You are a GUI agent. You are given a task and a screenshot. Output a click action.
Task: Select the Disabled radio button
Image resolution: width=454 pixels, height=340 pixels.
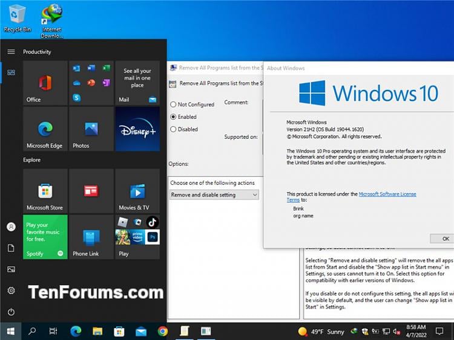pos(173,129)
